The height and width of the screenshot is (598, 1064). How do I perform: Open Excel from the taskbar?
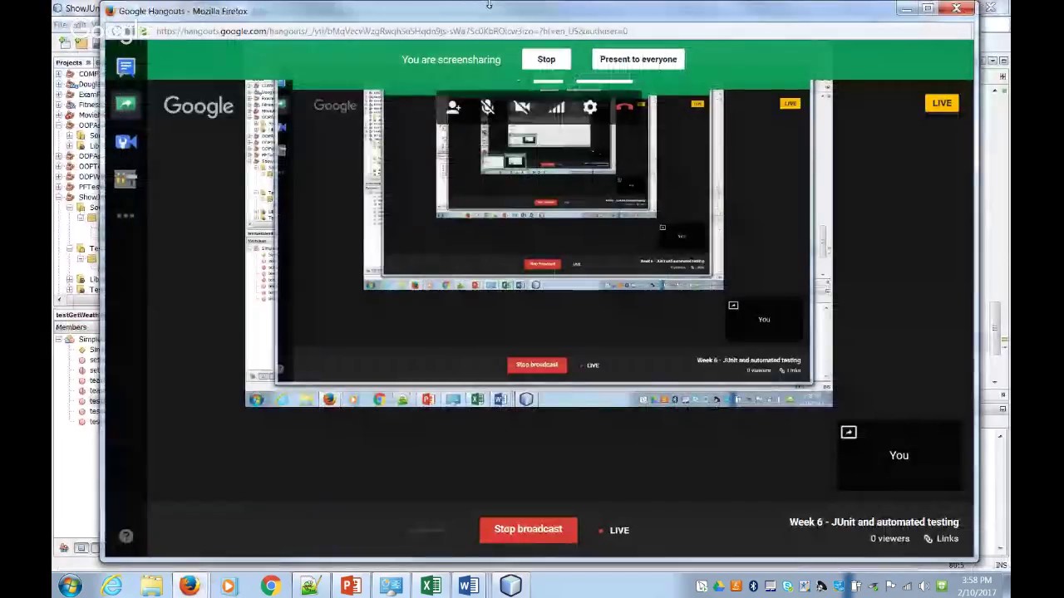tap(431, 586)
